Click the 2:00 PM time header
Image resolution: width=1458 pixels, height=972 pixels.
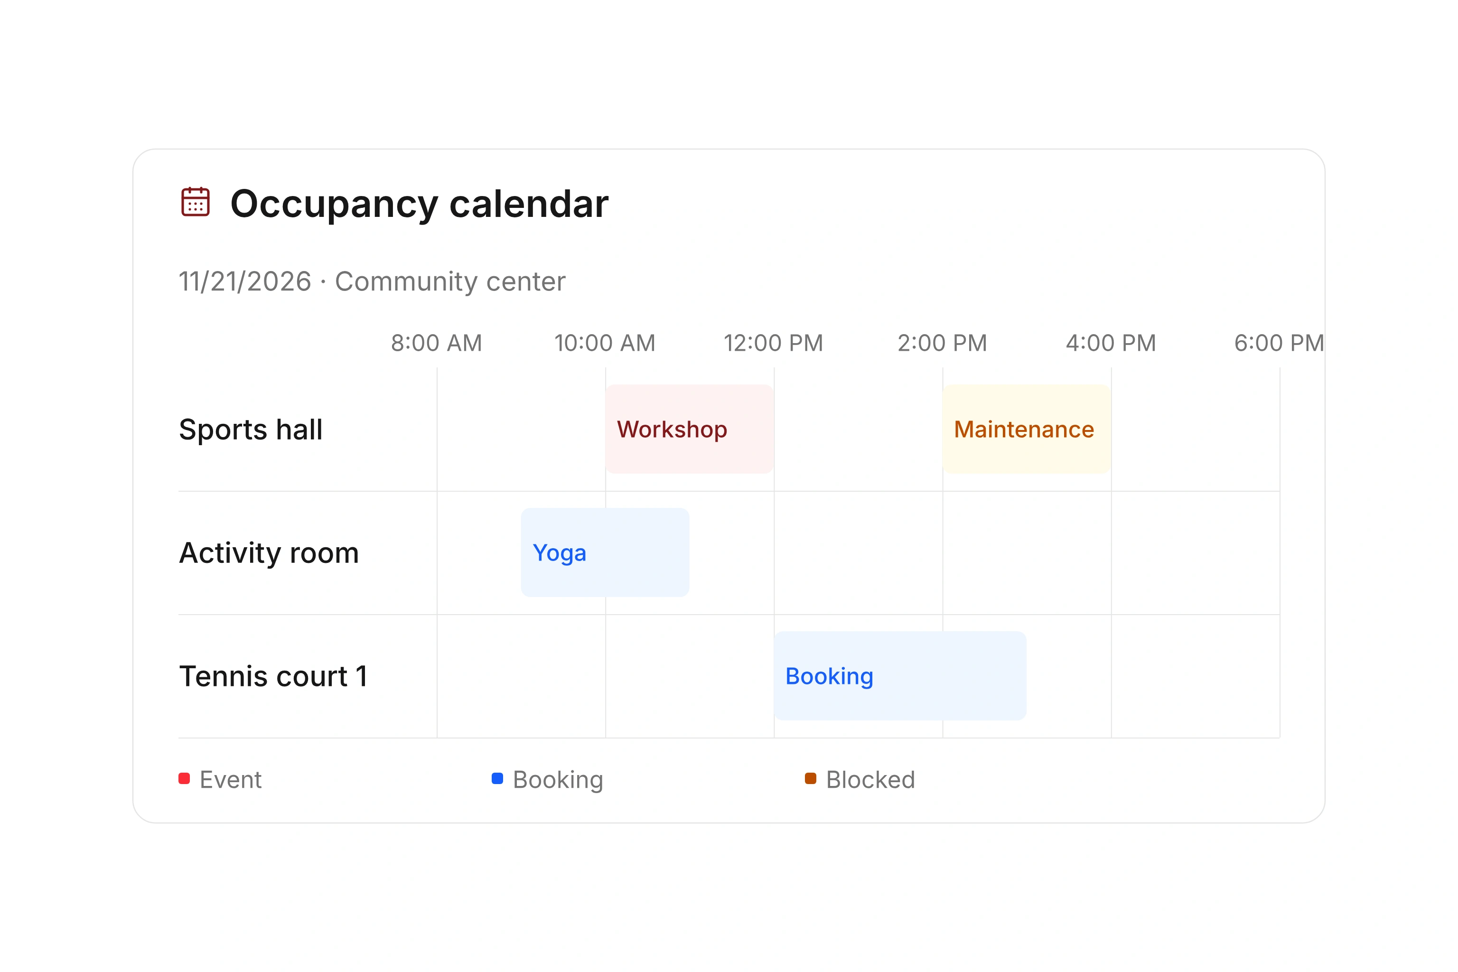click(x=942, y=343)
